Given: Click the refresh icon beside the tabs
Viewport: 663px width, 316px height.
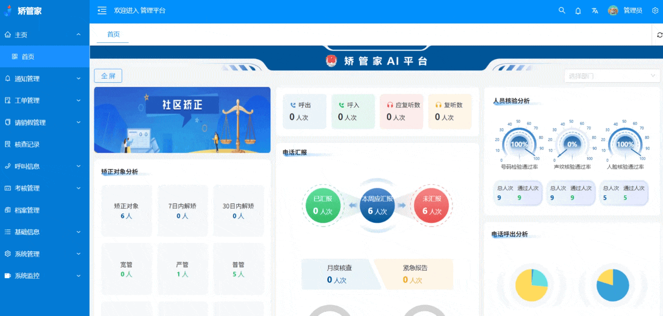Looking at the screenshot, I should [659, 35].
